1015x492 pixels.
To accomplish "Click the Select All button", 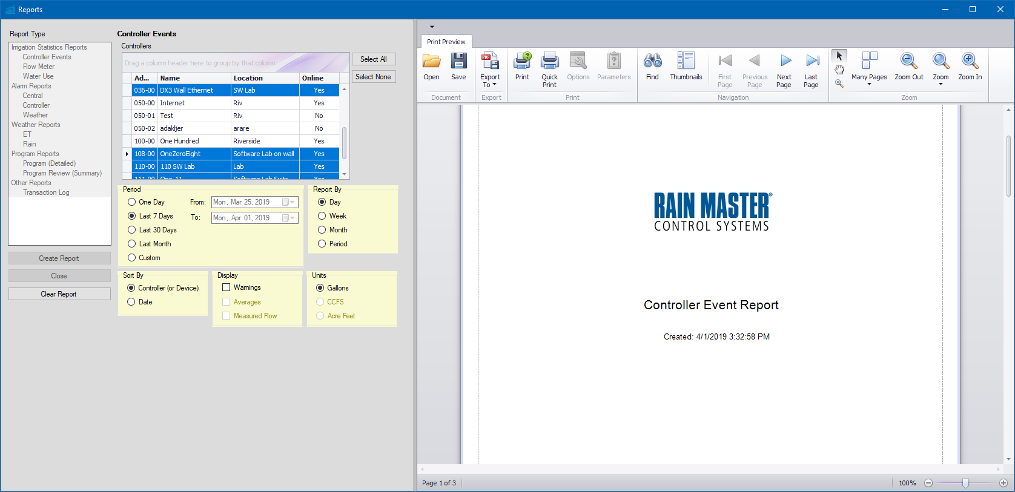I will [x=374, y=59].
